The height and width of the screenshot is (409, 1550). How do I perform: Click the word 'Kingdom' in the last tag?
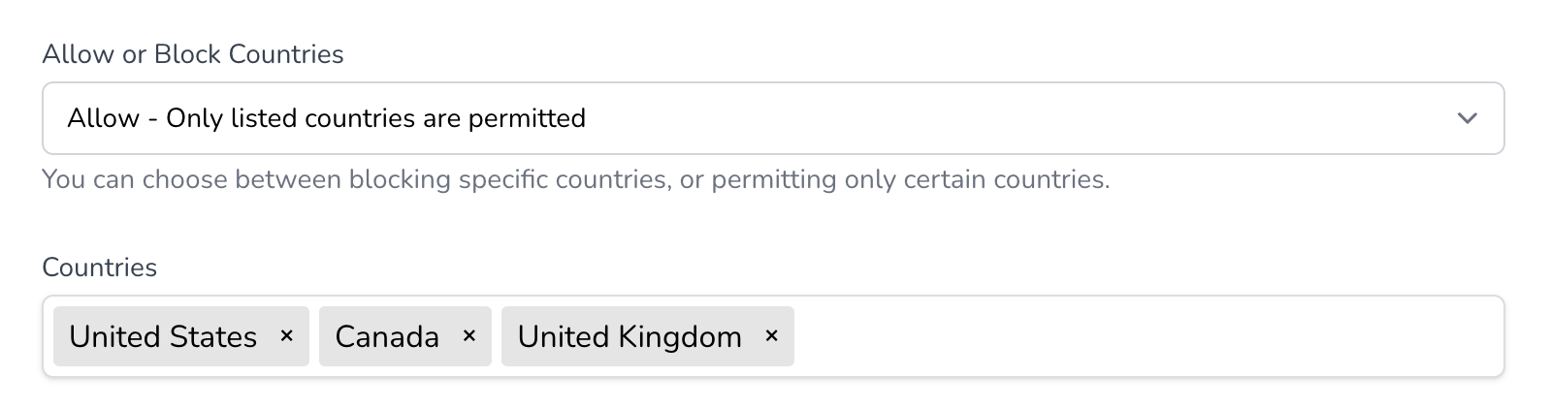pos(680,336)
